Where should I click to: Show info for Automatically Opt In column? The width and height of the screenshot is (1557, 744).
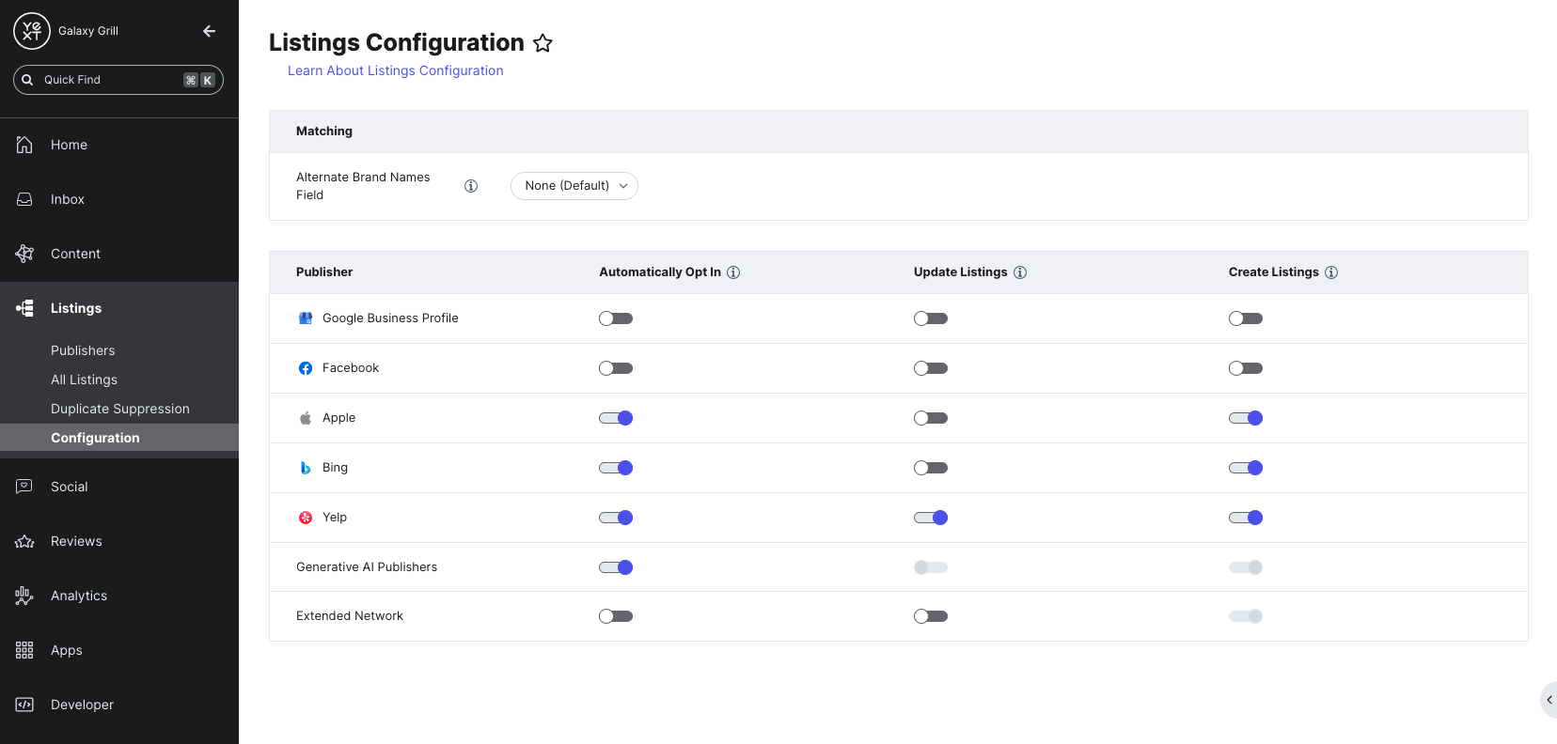point(733,272)
